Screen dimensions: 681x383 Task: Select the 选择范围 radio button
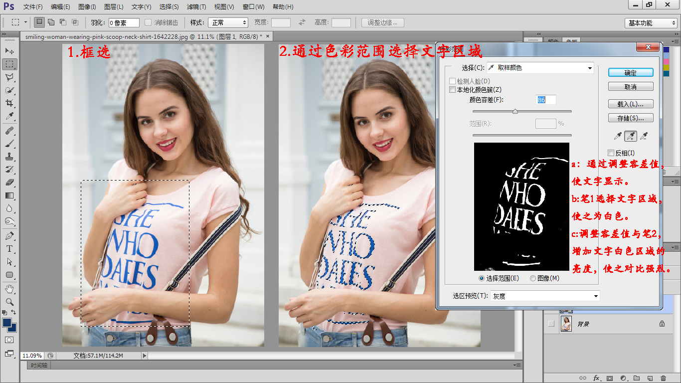click(482, 278)
